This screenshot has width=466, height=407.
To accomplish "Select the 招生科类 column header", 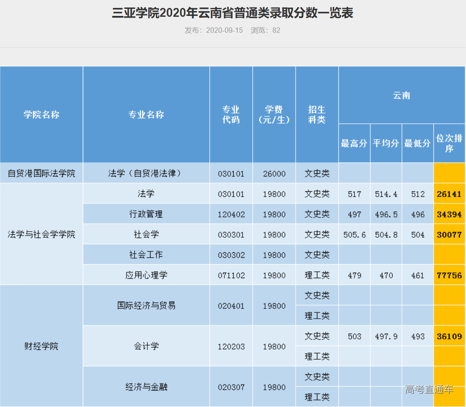I will pos(316,114).
